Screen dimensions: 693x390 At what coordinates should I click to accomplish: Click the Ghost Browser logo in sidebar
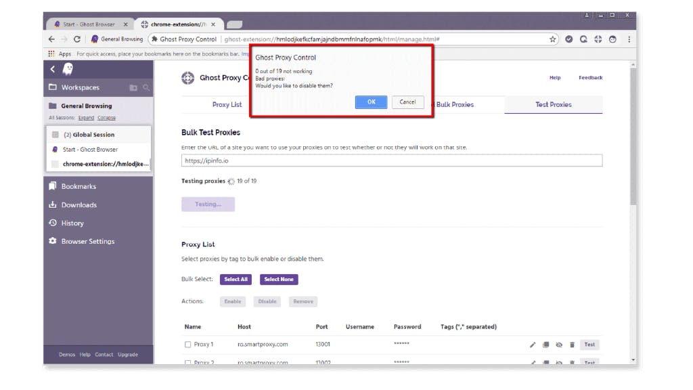[x=68, y=69]
